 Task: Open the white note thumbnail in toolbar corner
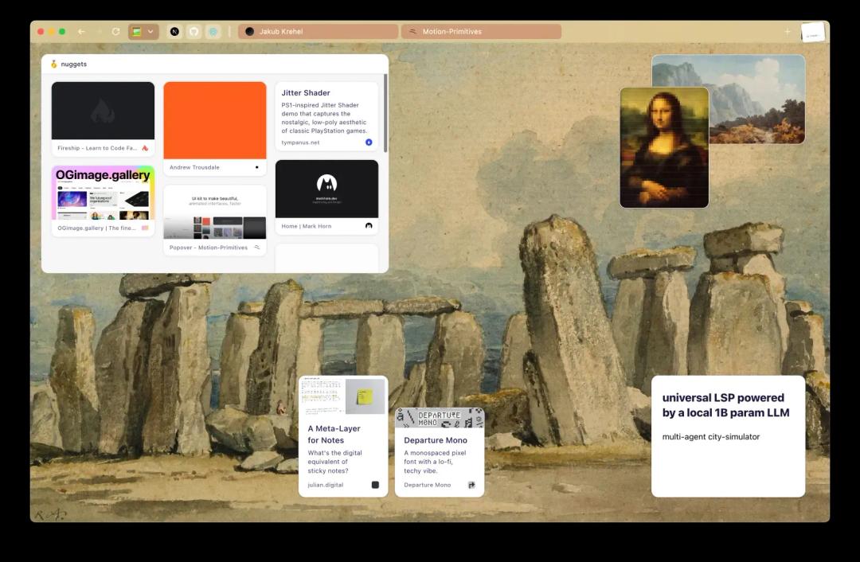pos(812,33)
